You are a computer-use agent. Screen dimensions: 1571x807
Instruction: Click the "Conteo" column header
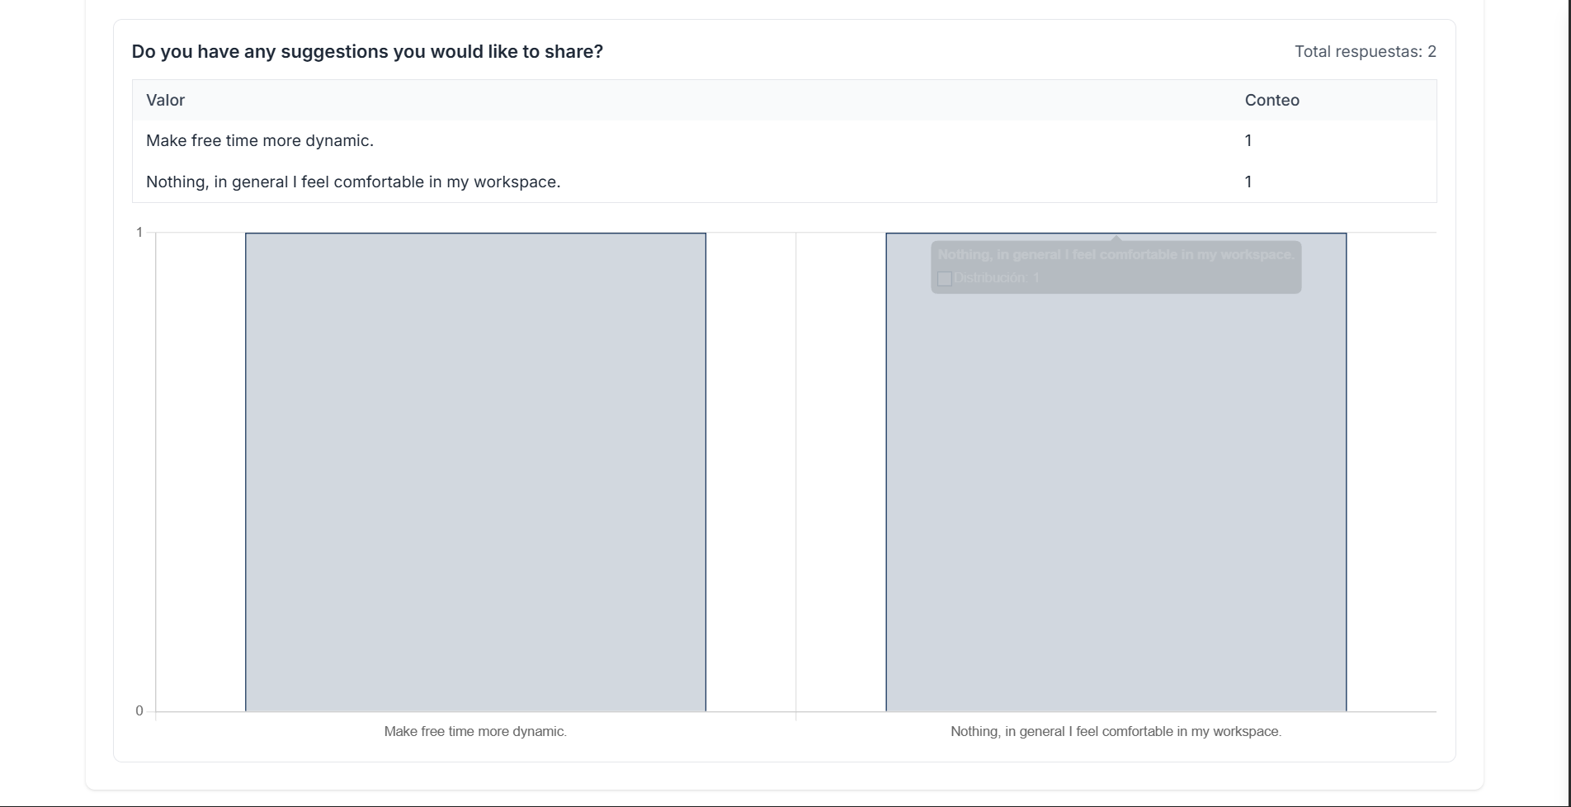coord(1271,100)
